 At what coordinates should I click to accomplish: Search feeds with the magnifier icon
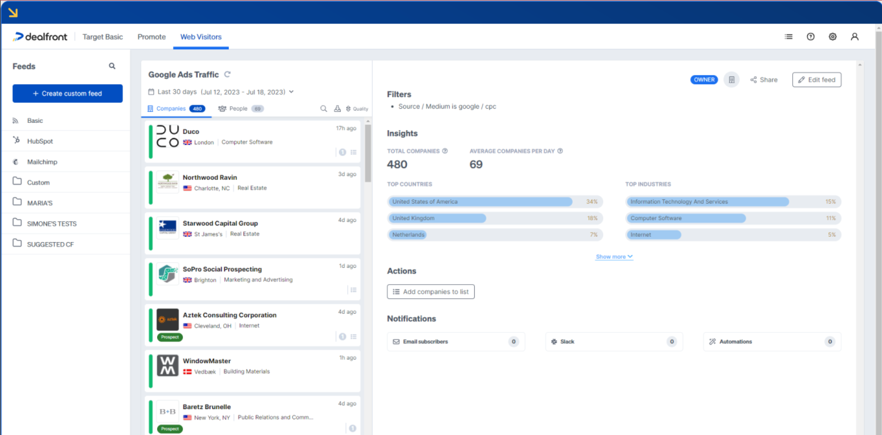(112, 66)
